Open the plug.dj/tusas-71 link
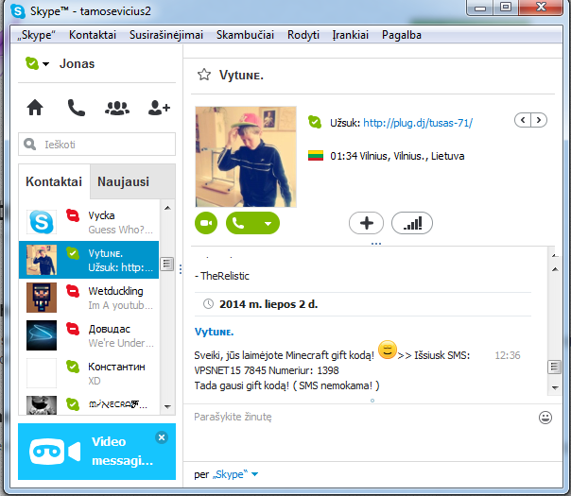Screen dimensions: 571x496 [x=418, y=123]
